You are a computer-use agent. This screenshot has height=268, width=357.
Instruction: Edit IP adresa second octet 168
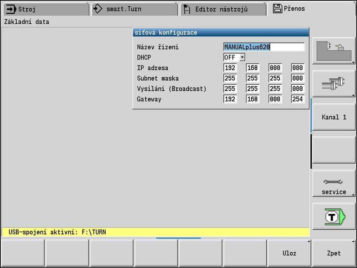(253, 68)
